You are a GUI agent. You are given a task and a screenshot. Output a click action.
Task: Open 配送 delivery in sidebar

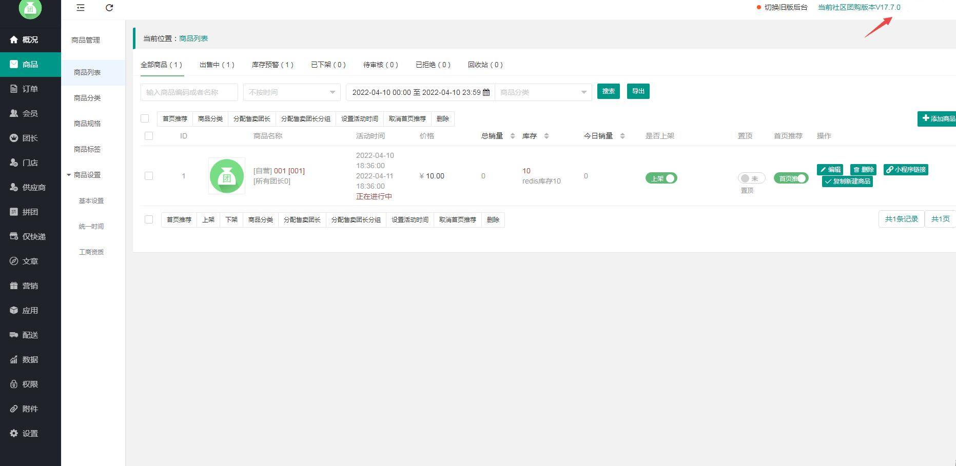[30, 335]
